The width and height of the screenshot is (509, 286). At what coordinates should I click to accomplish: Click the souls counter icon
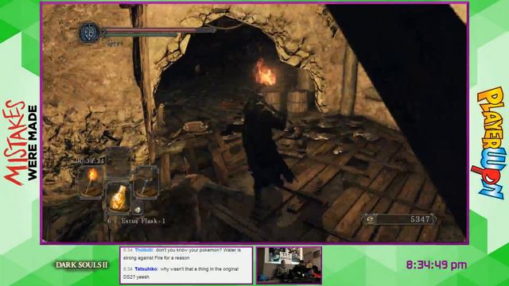click(370, 219)
